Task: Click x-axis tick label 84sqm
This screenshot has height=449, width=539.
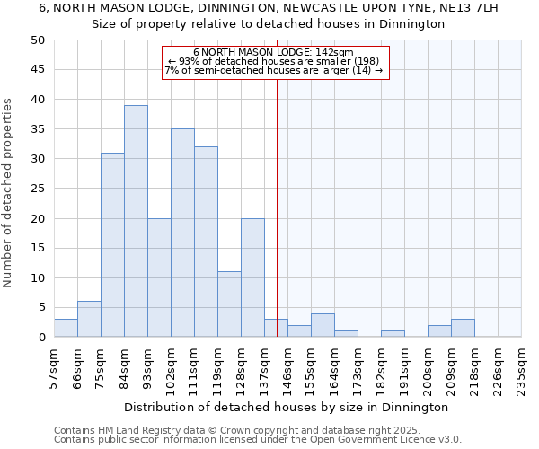Action: click(x=123, y=369)
